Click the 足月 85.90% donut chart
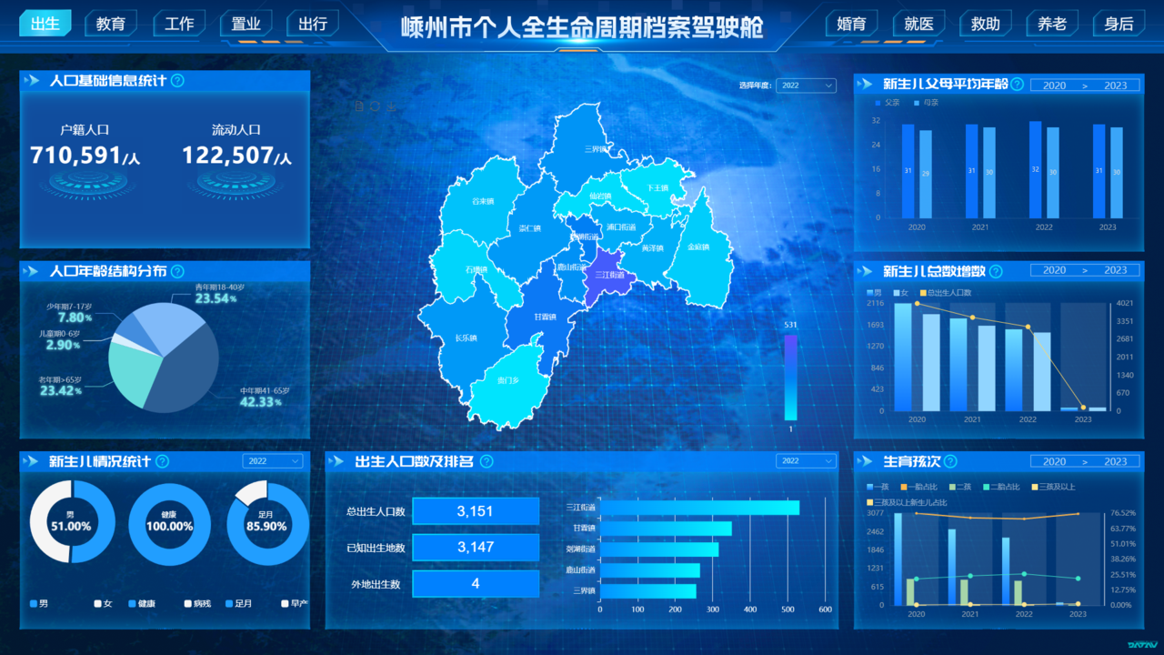The width and height of the screenshot is (1164, 655). [x=267, y=524]
